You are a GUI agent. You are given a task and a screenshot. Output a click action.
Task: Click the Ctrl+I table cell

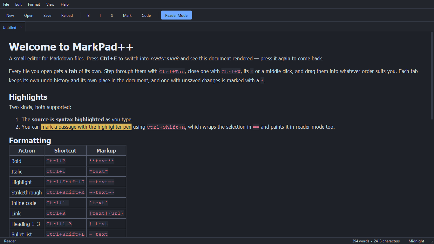click(x=65, y=172)
